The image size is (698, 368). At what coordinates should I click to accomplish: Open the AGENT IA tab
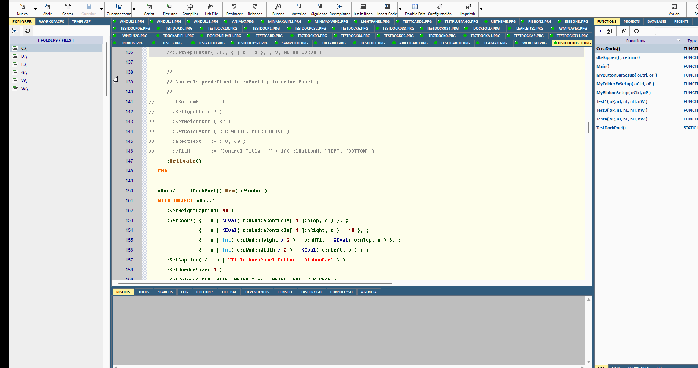point(369,292)
